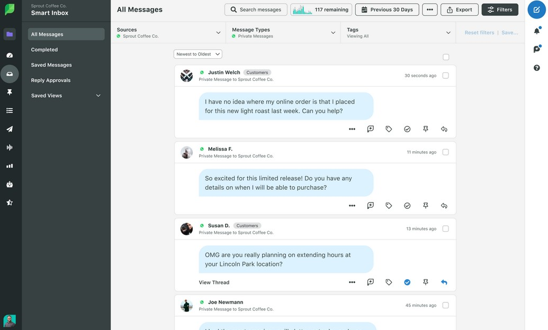Pin Melissa F.'s message
This screenshot has height=330, width=548.
point(426,206)
